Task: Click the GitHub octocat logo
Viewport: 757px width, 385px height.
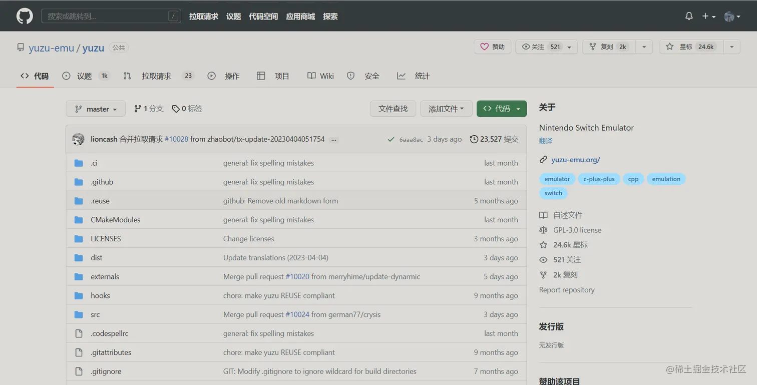Action: [25, 16]
